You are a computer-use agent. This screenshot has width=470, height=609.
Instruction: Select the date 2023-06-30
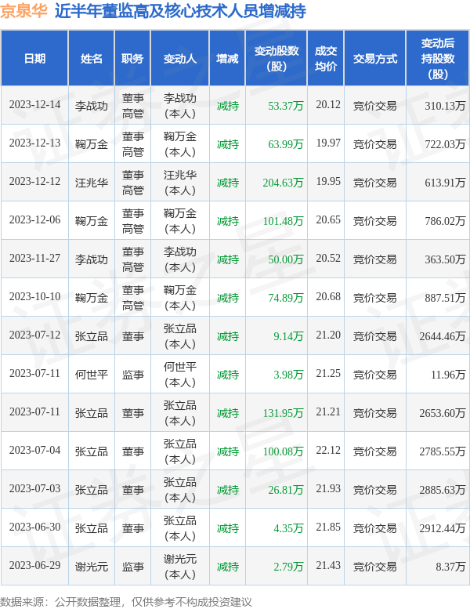(x=34, y=527)
